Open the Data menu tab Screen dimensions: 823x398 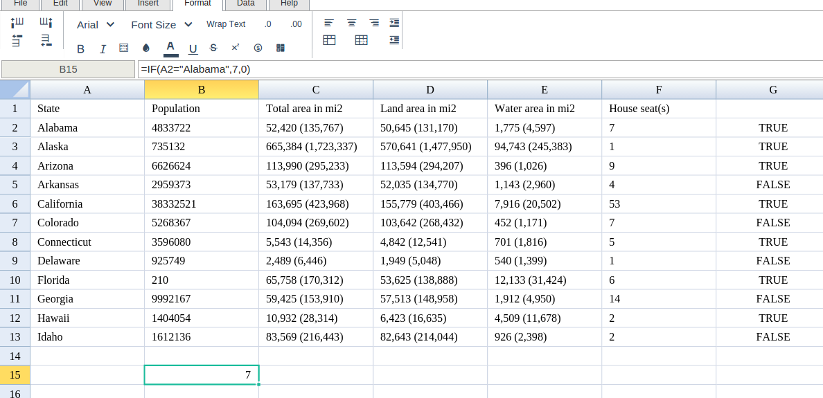click(x=245, y=3)
